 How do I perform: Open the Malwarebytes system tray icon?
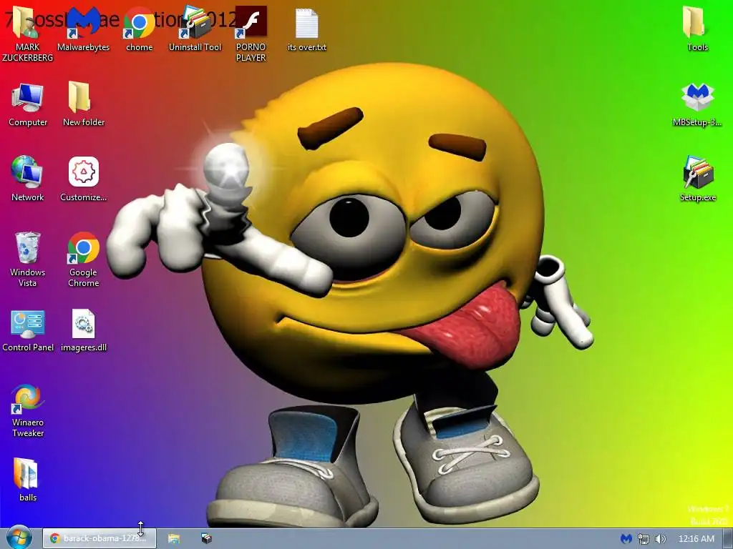626,539
